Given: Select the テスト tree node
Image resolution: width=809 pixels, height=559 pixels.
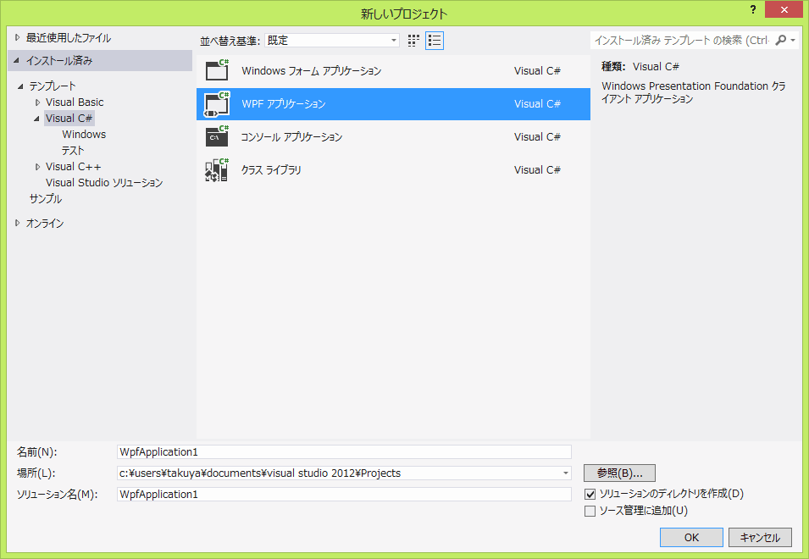Looking at the screenshot, I should (73, 151).
